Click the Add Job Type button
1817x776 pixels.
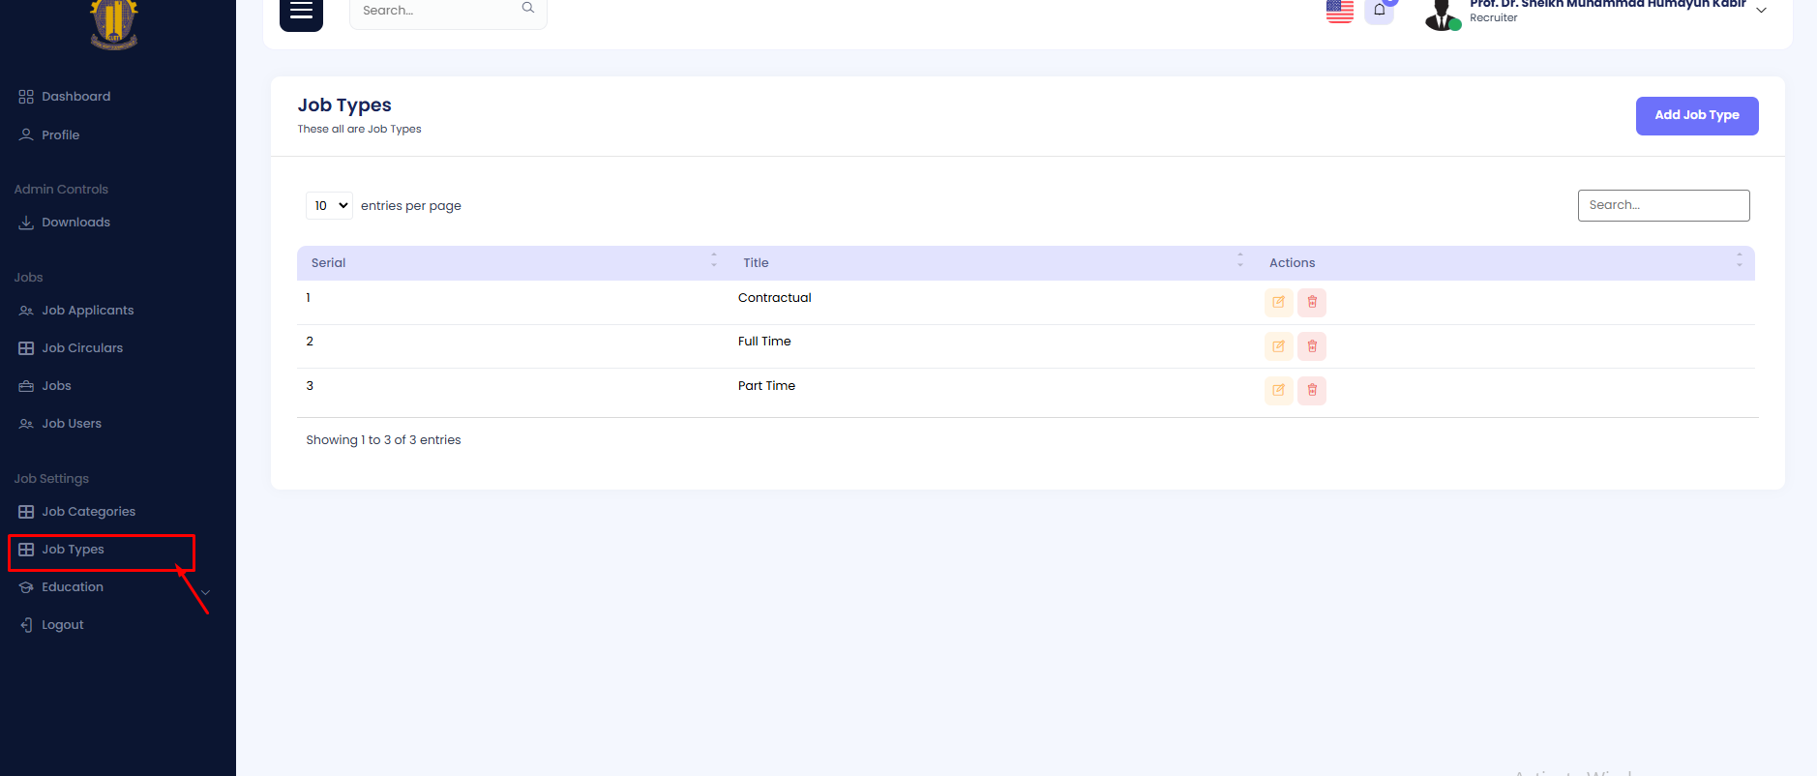(x=1696, y=116)
